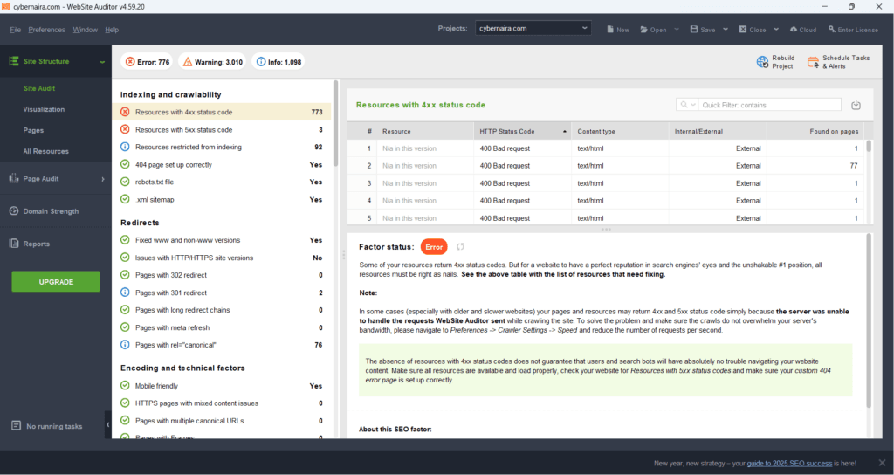Click the green check icon for robots.txt file
Screen dimensions: 894x475
click(x=125, y=182)
